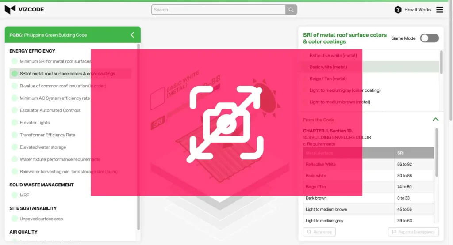Screen dimensions: 453x245
Task: Open the hamburger menu
Action: click(439, 10)
